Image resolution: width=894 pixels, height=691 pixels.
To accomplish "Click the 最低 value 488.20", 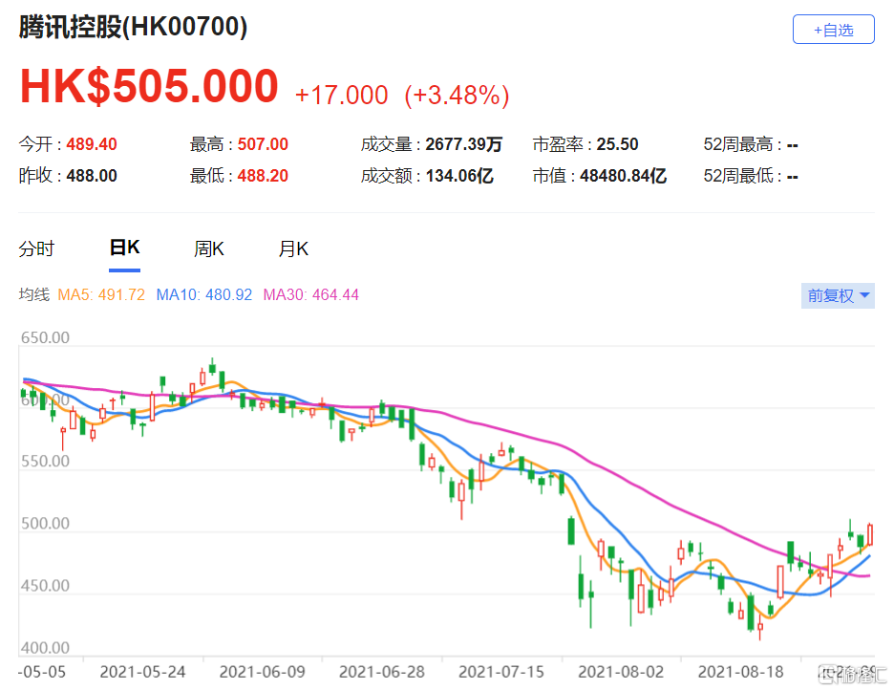I will (x=263, y=176).
